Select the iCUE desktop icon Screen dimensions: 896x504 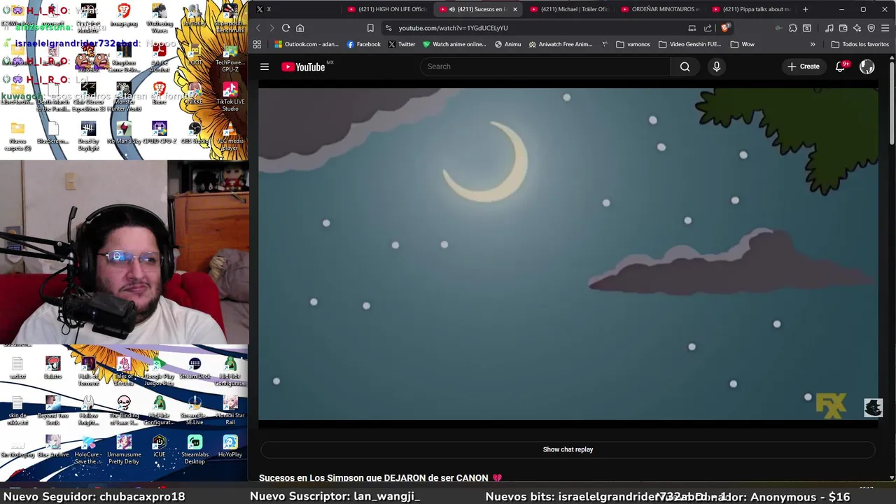[159, 447]
